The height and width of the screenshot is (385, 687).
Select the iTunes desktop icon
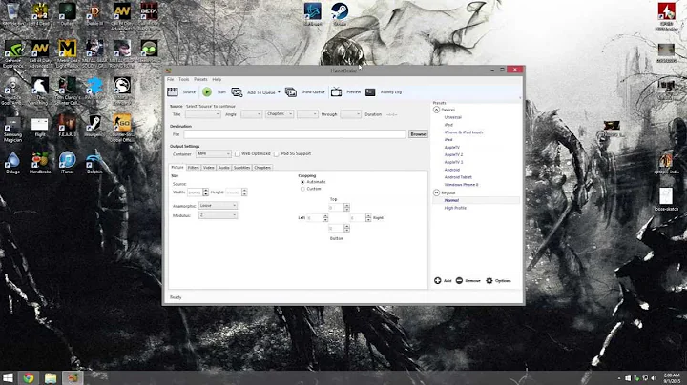[67, 163]
